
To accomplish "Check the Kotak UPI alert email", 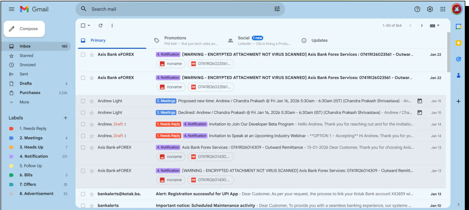I will (83, 194).
